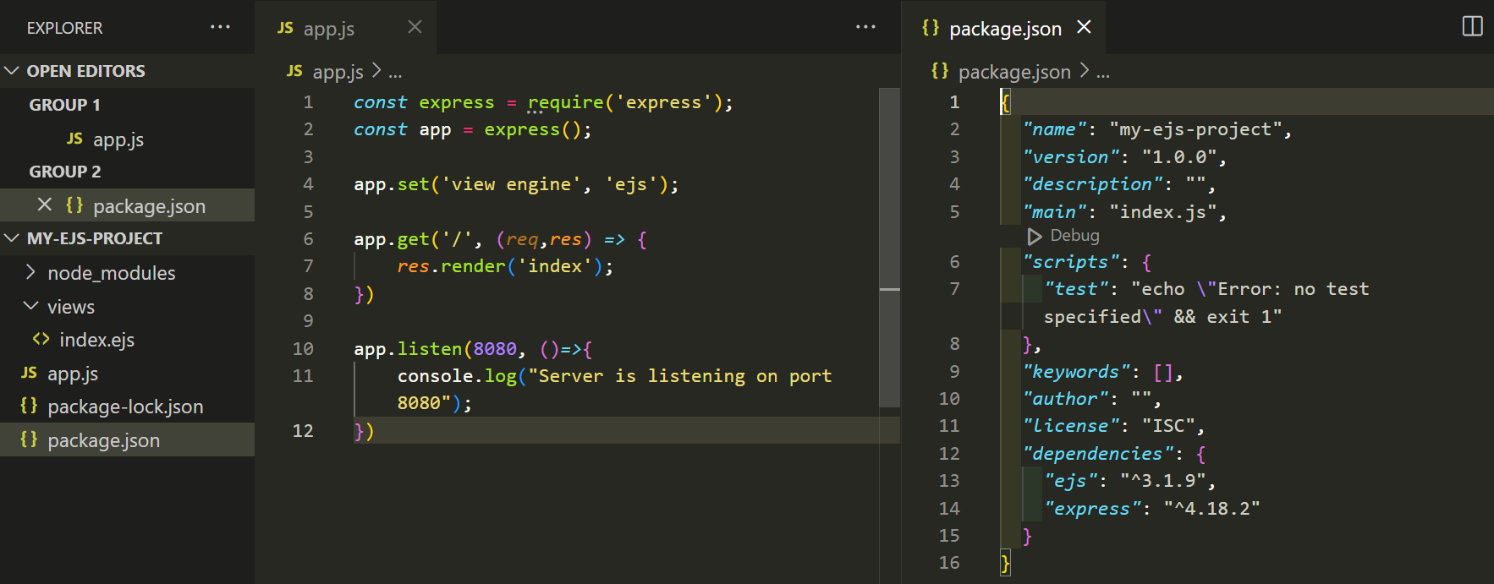The width and height of the screenshot is (1494, 584).
Task: Click line number 12 in app.js
Action: [303, 430]
